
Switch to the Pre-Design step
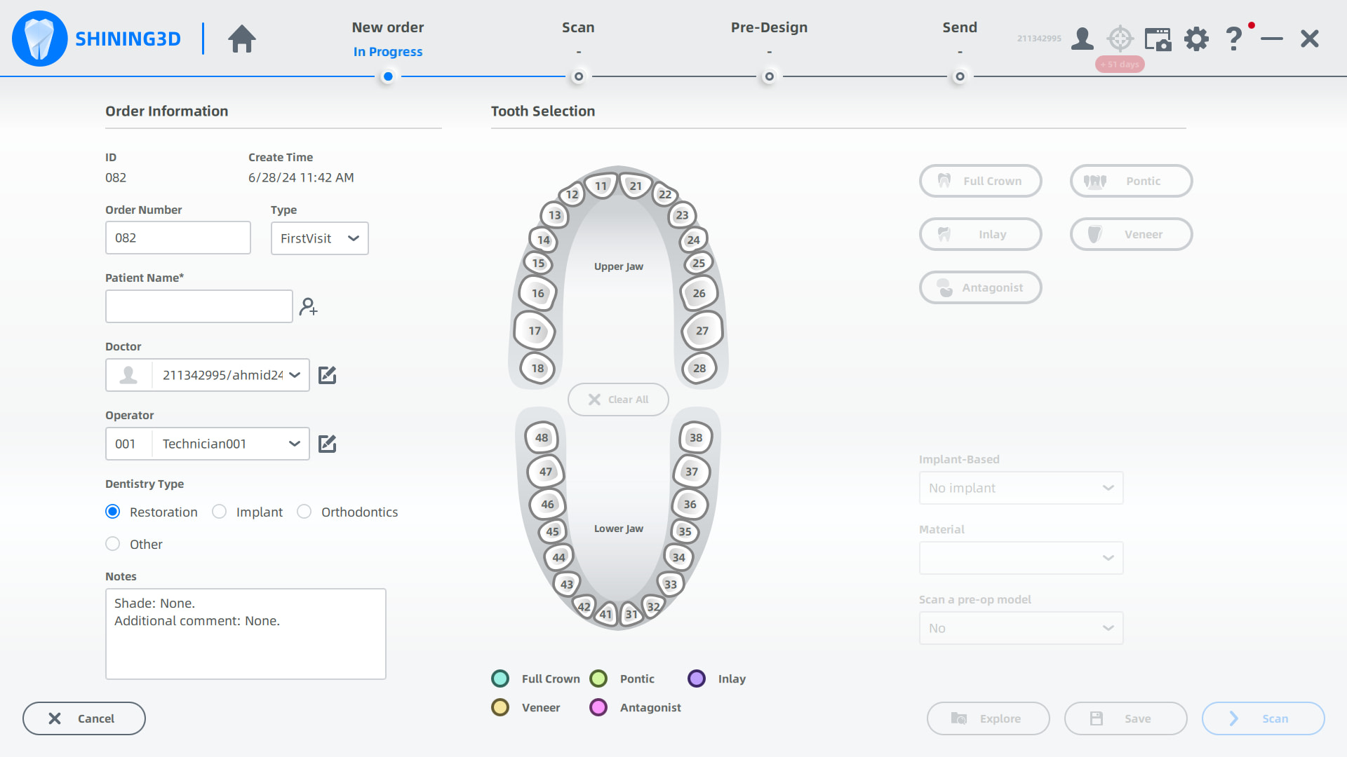coord(769,27)
